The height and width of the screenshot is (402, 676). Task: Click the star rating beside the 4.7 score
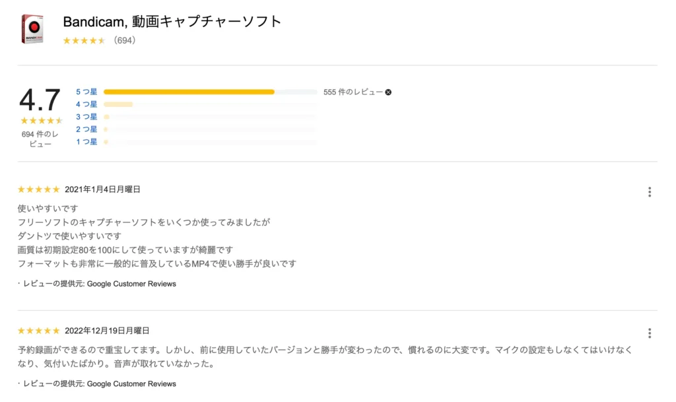click(41, 120)
